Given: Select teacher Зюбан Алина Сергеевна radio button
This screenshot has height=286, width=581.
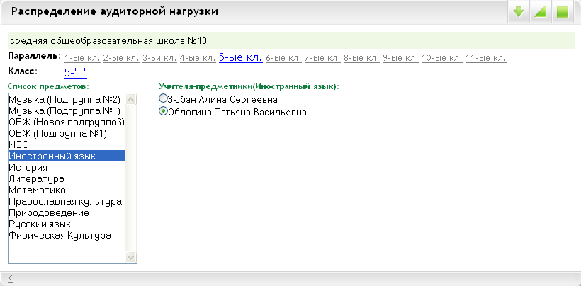Looking at the screenshot, I should [163, 98].
